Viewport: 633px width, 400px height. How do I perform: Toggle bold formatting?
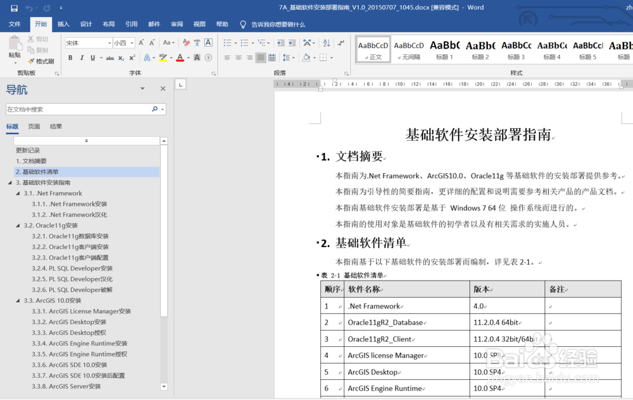(70, 58)
